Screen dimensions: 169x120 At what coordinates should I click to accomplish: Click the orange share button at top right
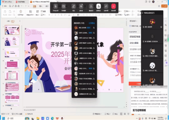pos(164,6)
